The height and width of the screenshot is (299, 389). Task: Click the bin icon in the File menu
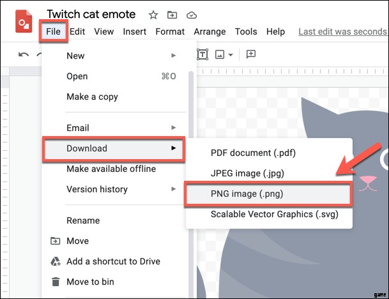pyautogui.click(x=56, y=282)
